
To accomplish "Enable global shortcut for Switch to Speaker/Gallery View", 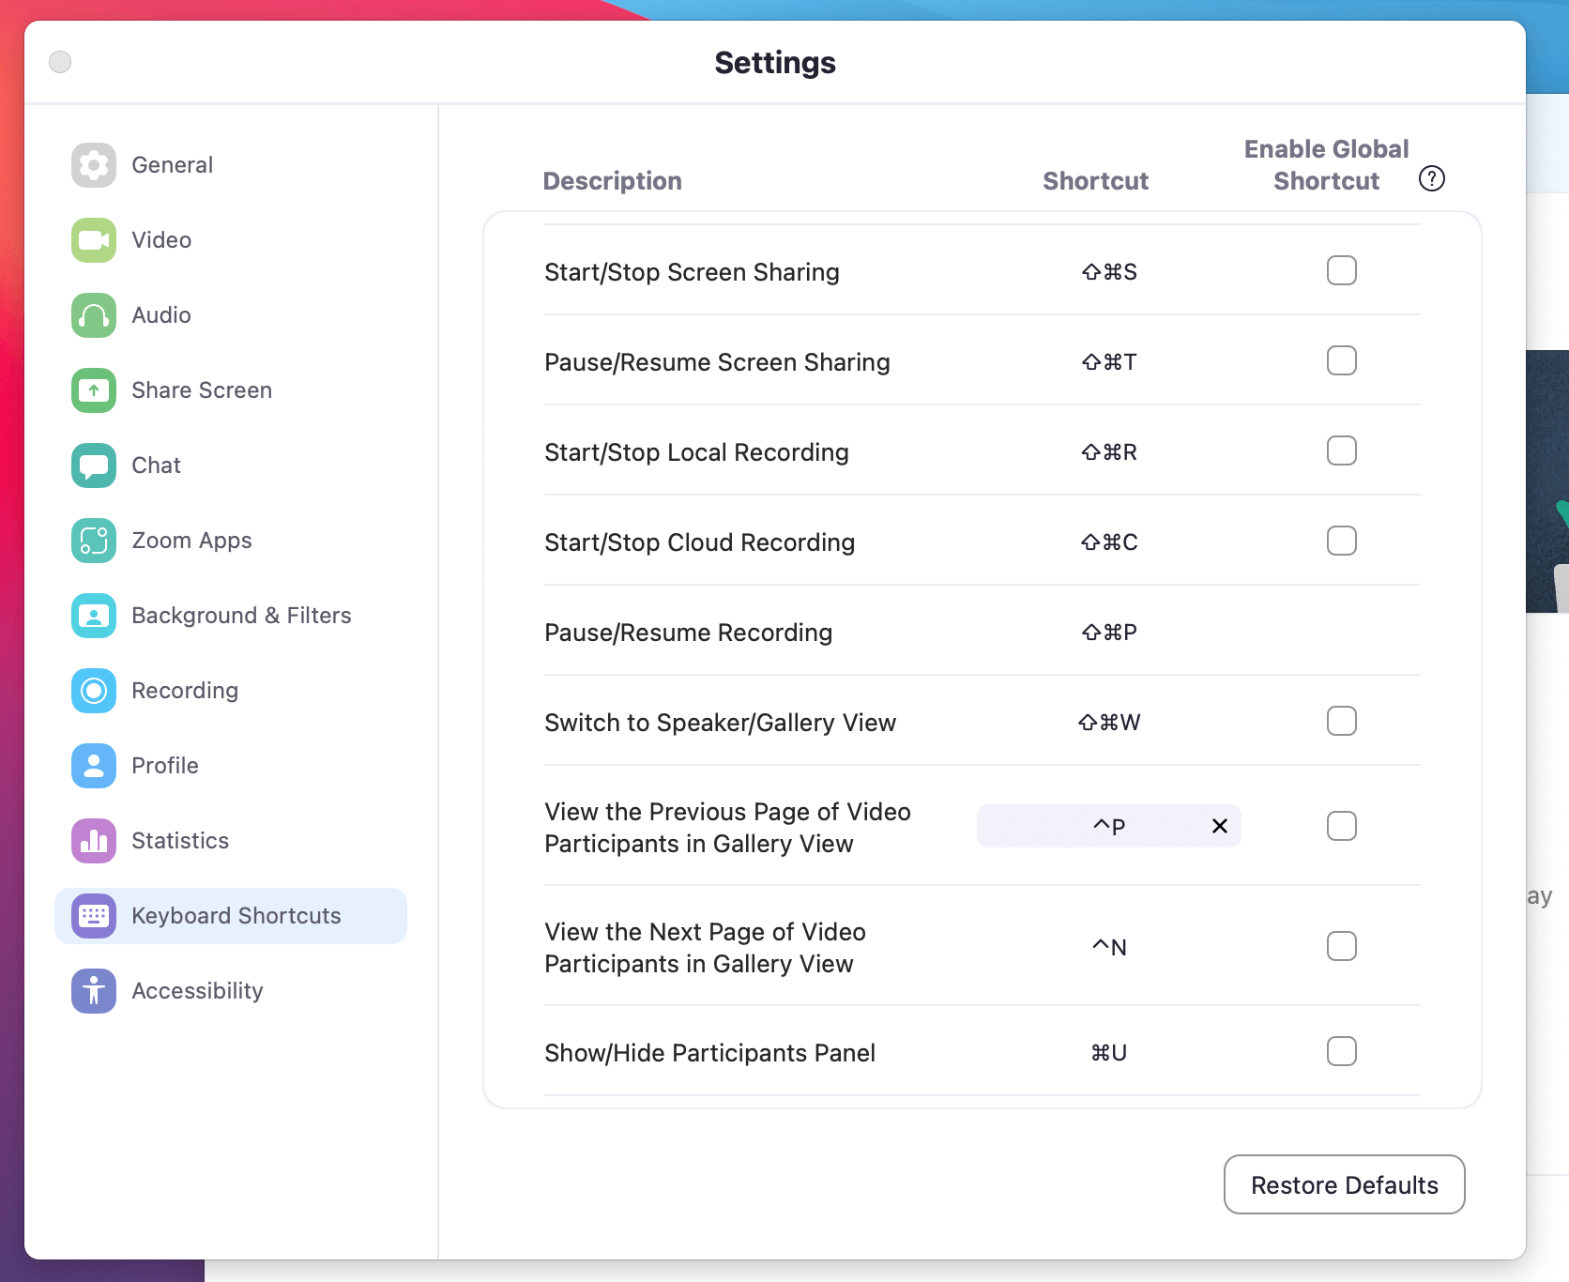I will [x=1342, y=721].
